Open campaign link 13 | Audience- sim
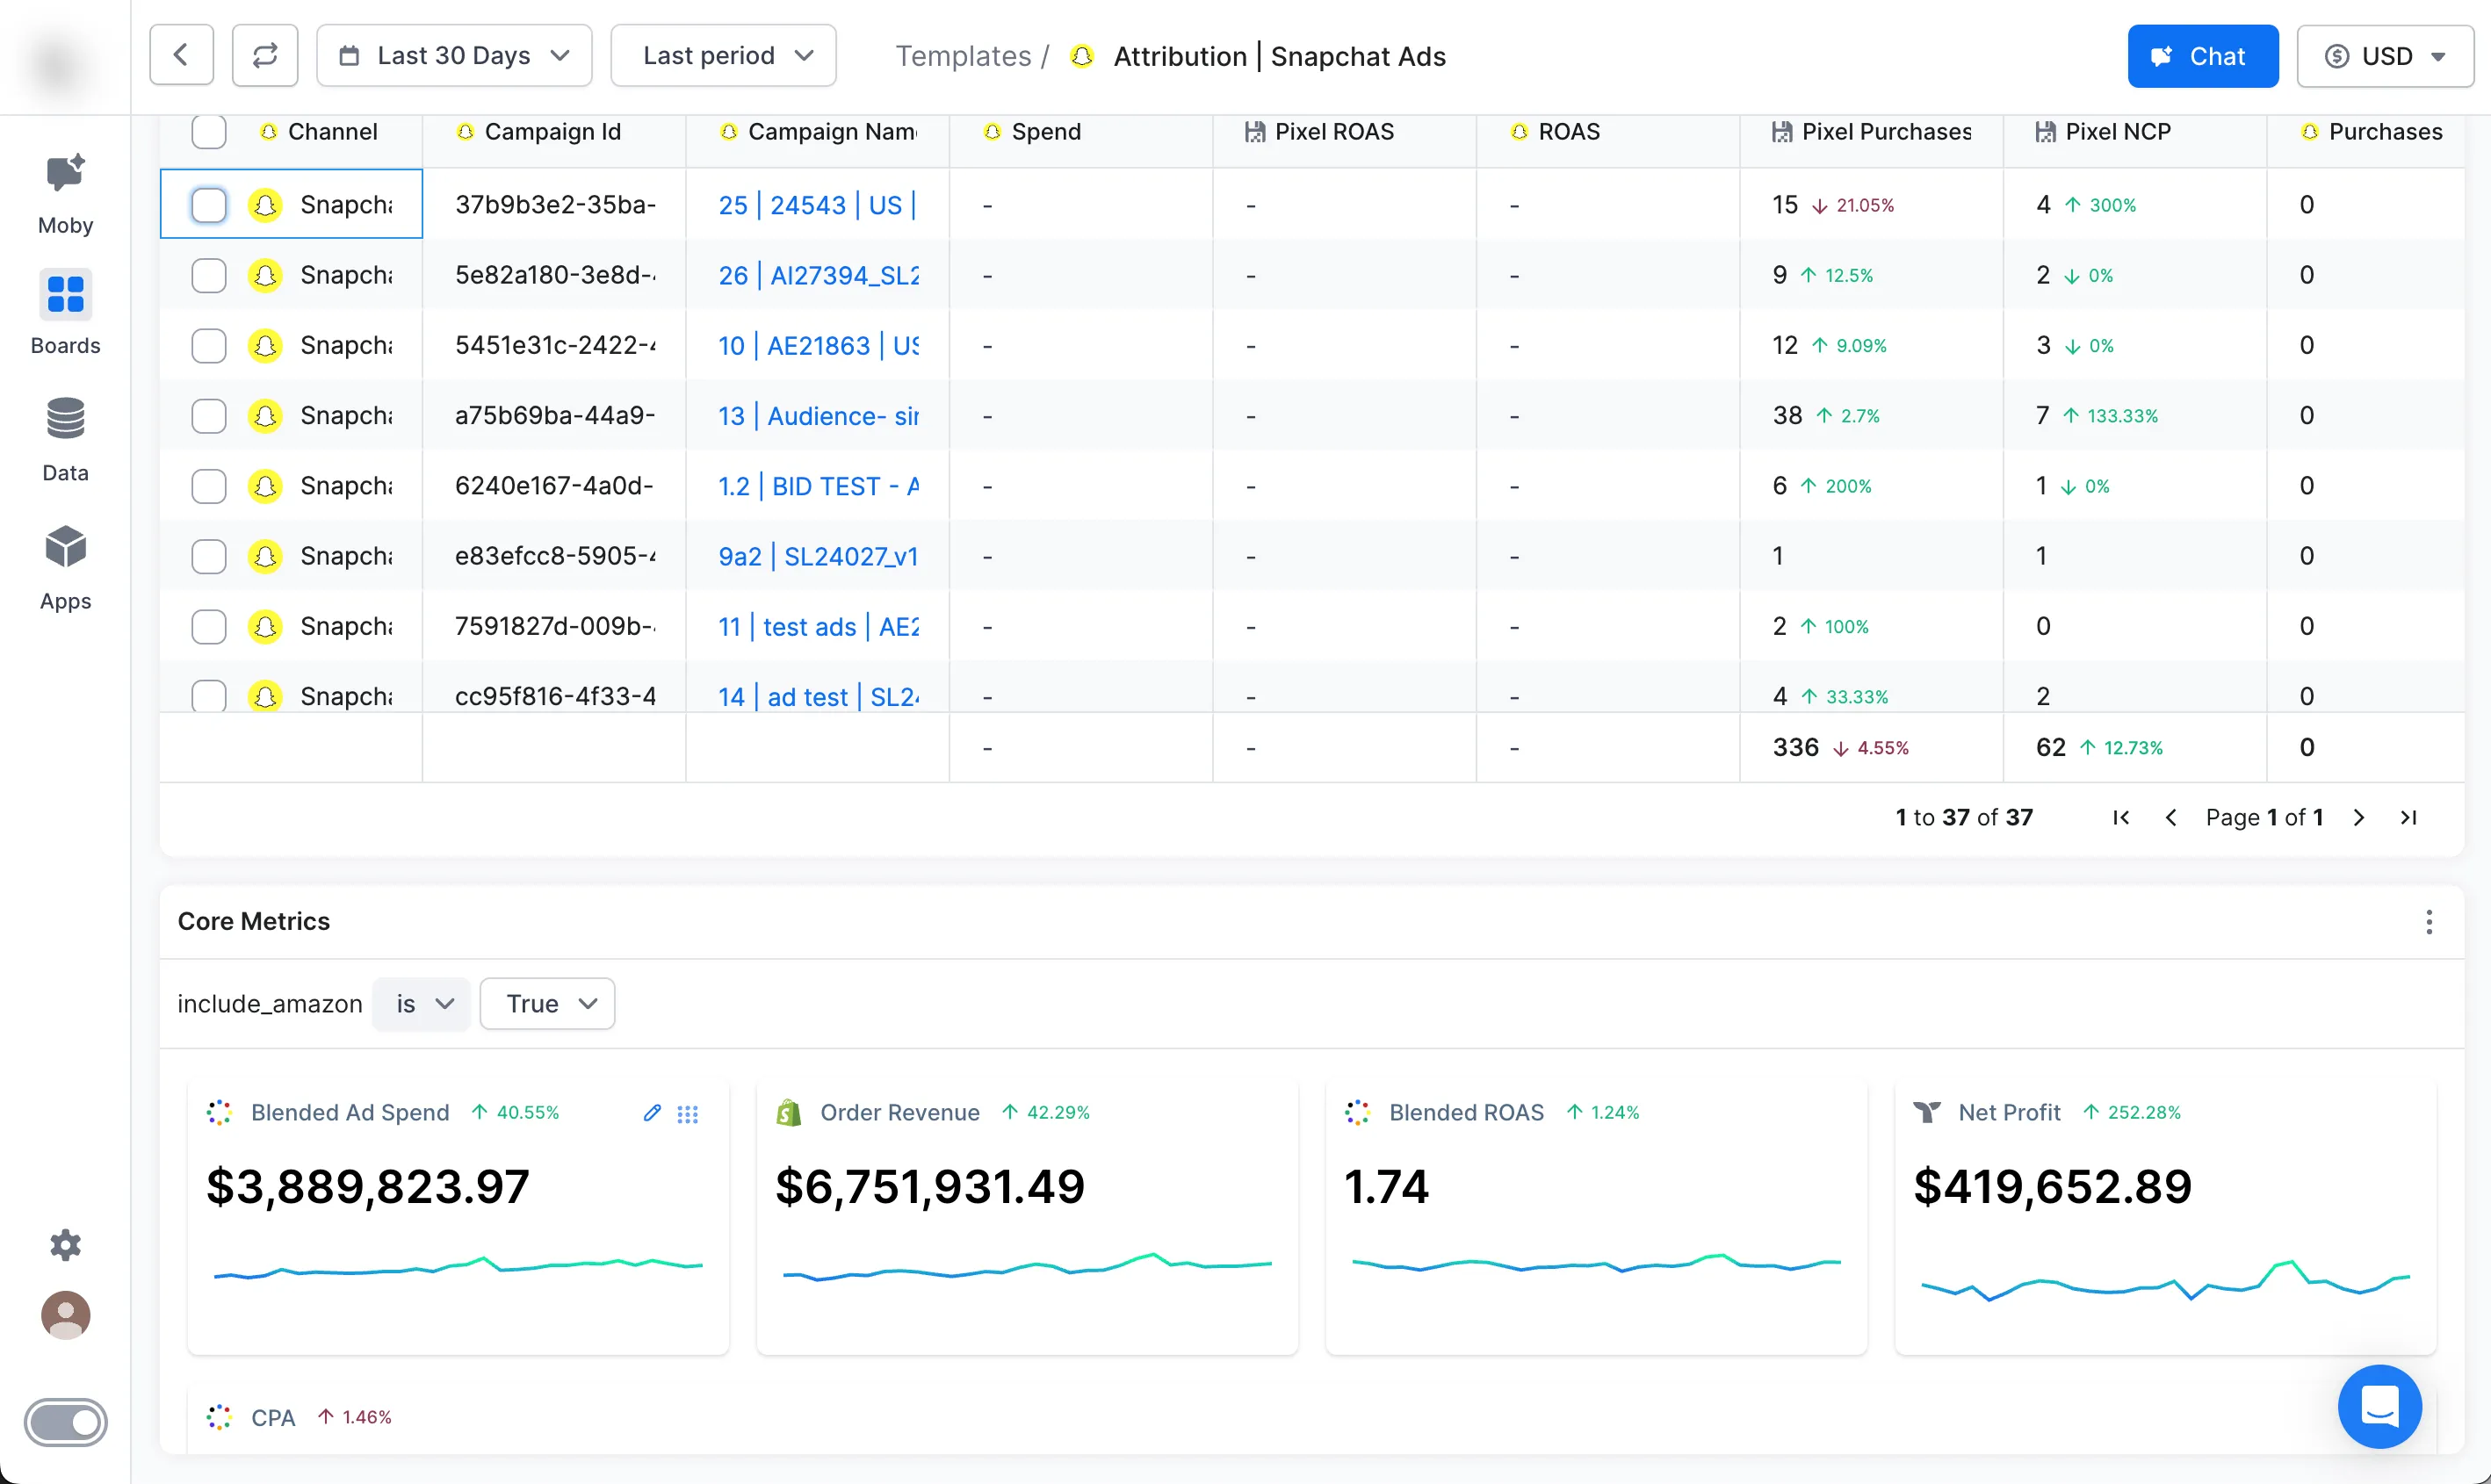This screenshot has width=2491, height=1484. pos(818,416)
